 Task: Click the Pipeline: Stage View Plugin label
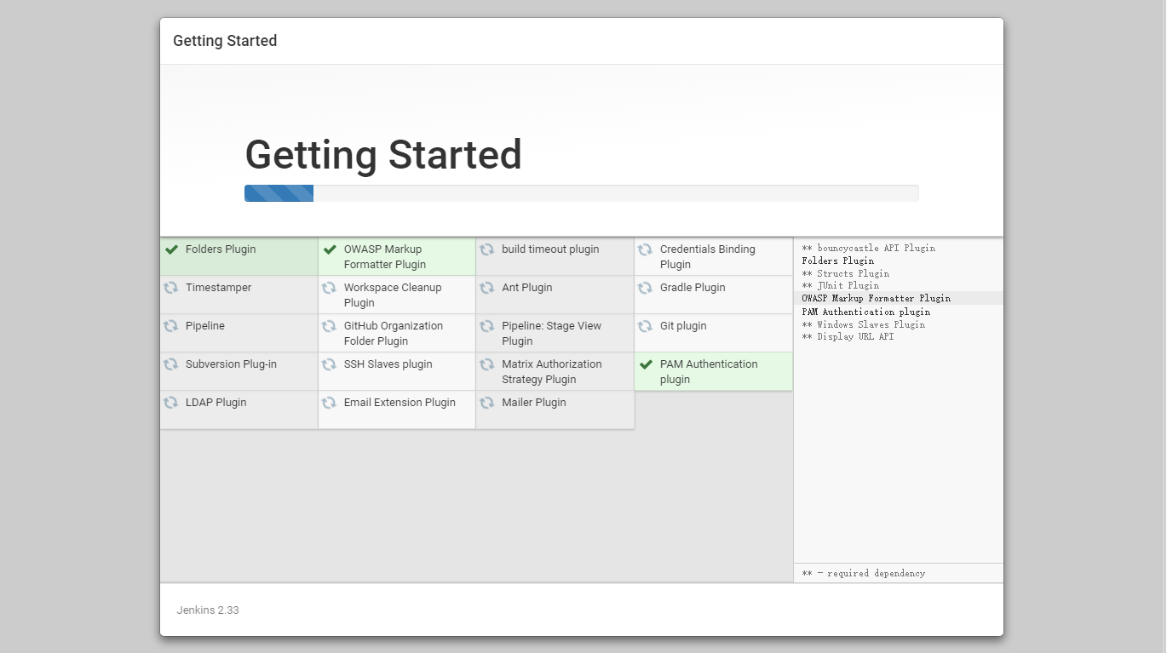[551, 334]
